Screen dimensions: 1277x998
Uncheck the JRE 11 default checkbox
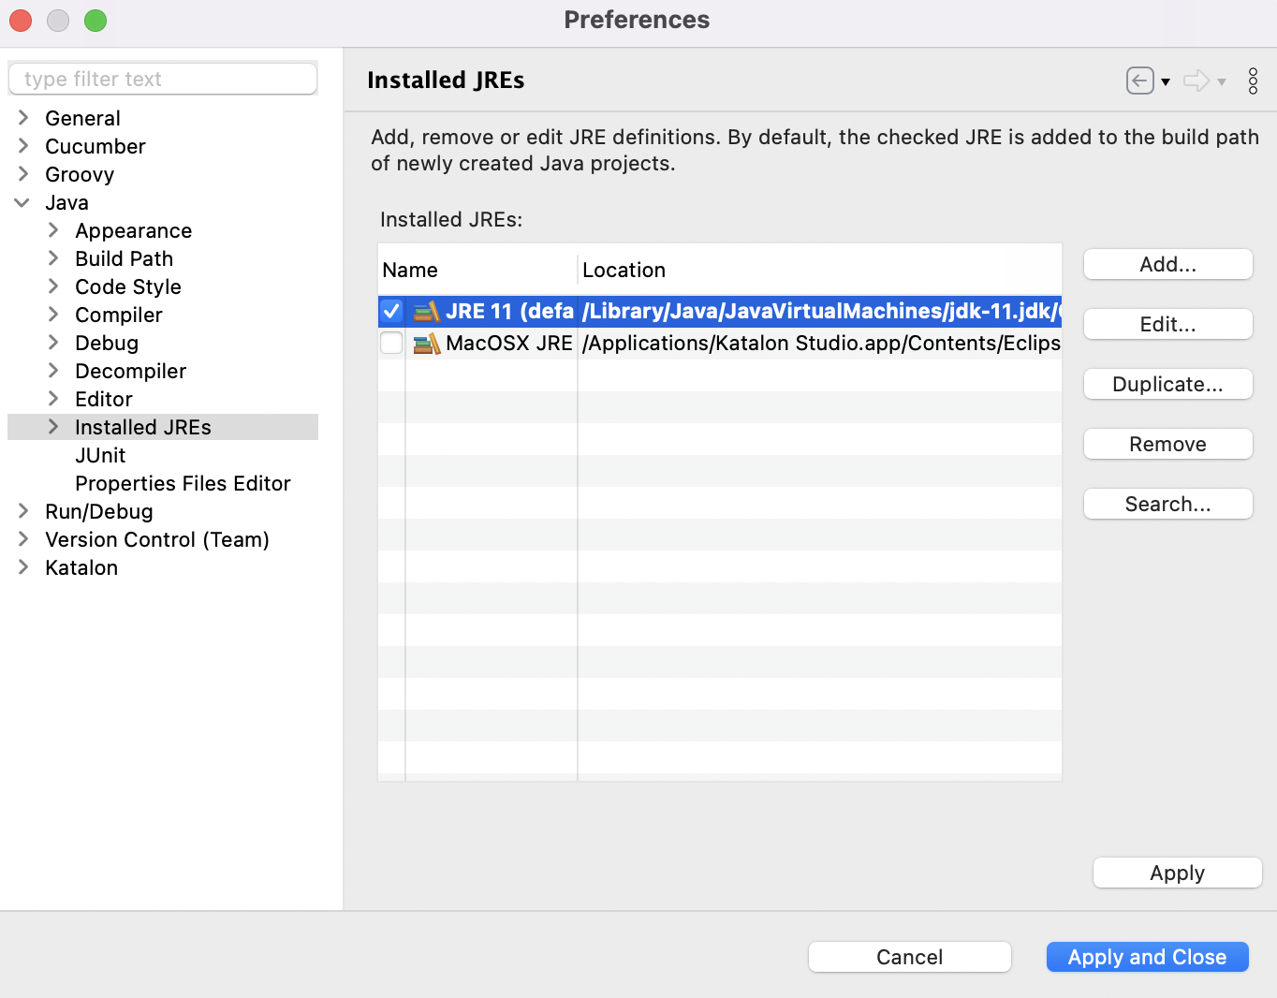click(391, 311)
